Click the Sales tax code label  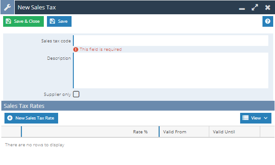(56, 41)
